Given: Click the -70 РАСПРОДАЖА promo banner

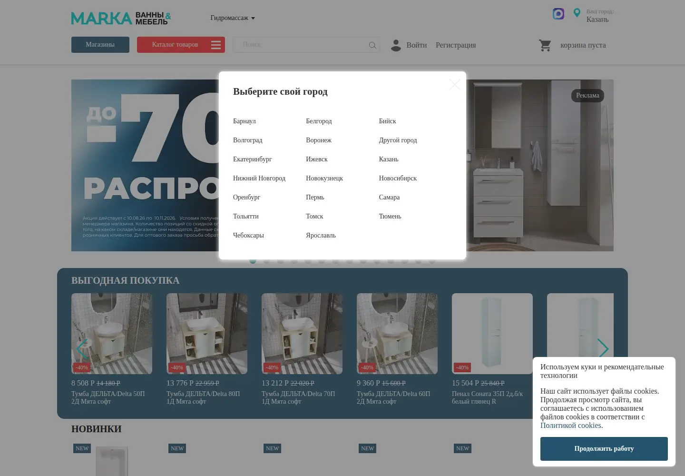Looking at the screenshot, I should pyautogui.click(x=145, y=165).
